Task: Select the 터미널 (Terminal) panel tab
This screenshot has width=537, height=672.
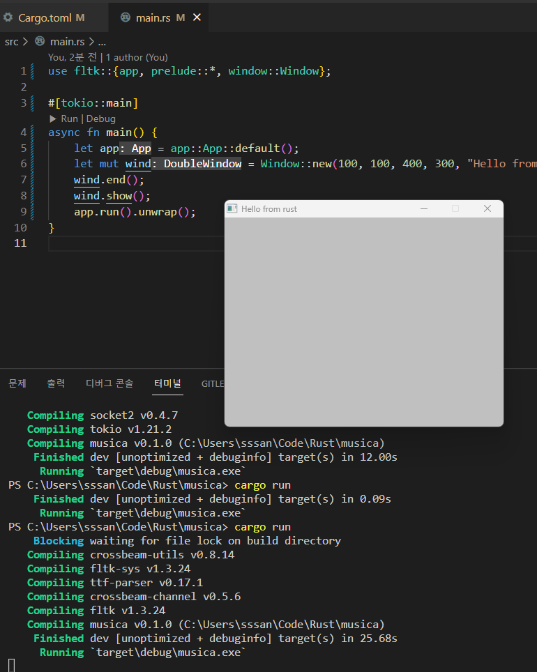Action: (x=167, y=383)
